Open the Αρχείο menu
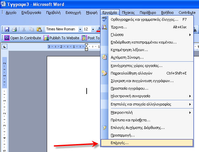199x152 pixels. pyautogui.click(x=11, y=13)
